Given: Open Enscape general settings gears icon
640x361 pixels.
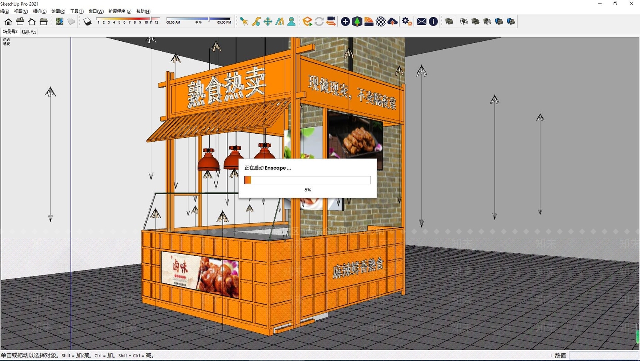Looking at the screenshot, I should 407,22.
